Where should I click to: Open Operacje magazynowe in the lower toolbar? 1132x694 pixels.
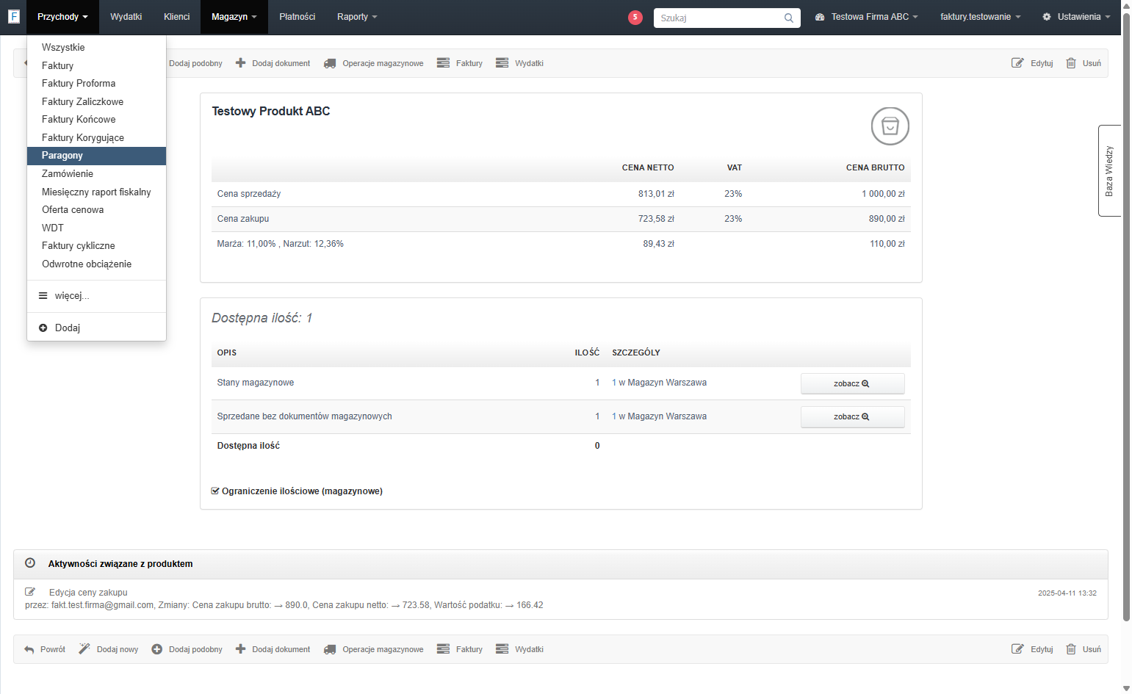[374, 649]
